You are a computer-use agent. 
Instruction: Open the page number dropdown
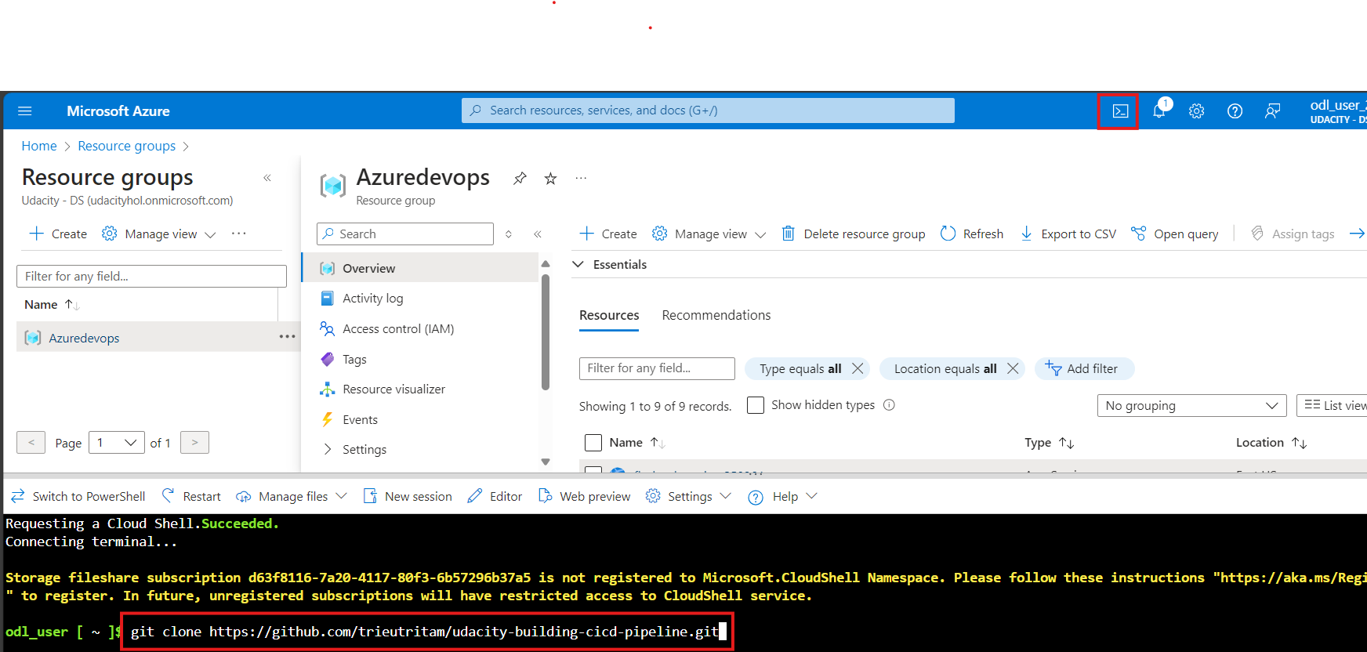point(117,443)
